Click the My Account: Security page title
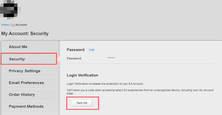The width and height of the screenshot is (222, 115). click(x=25, y=34)
